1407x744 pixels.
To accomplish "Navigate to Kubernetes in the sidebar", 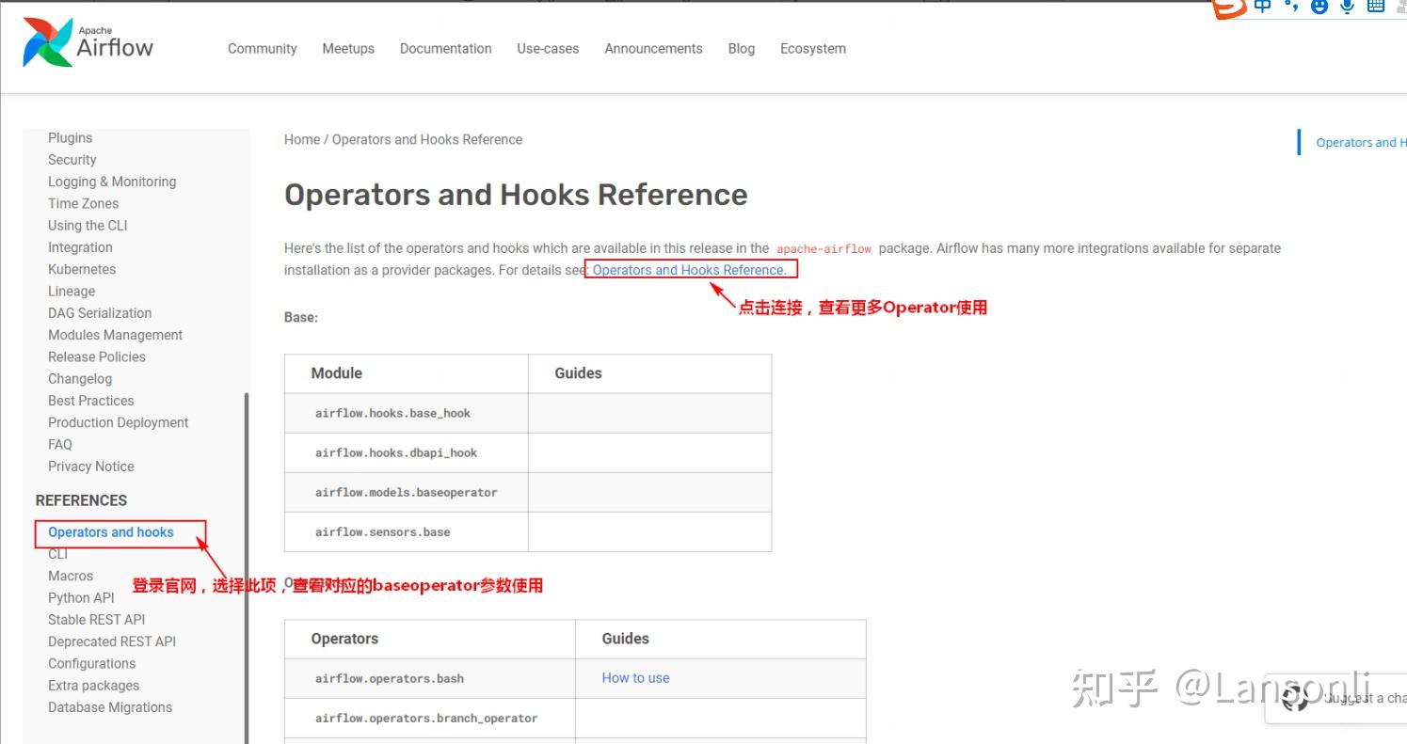I will [x=82, y=269].
